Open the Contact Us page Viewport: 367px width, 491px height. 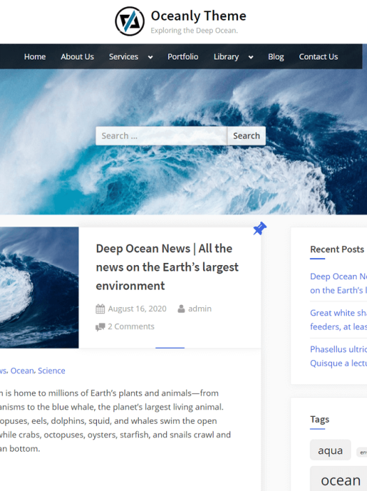(318, 57)
